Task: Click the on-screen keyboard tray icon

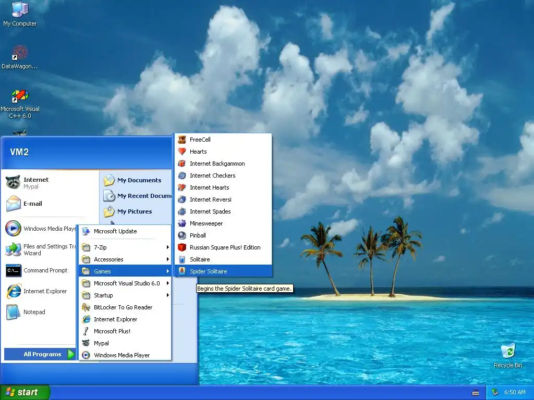Action: (476, 393)
